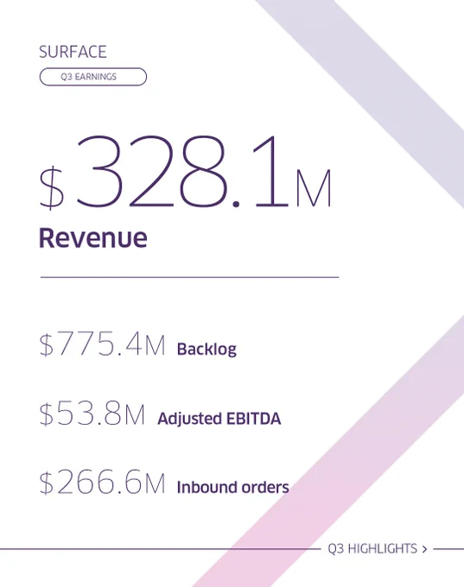Image resolution: width=464 pixels, height=587 pixels.
Task: Click the Revenue label
Action: tap(93, 237)
